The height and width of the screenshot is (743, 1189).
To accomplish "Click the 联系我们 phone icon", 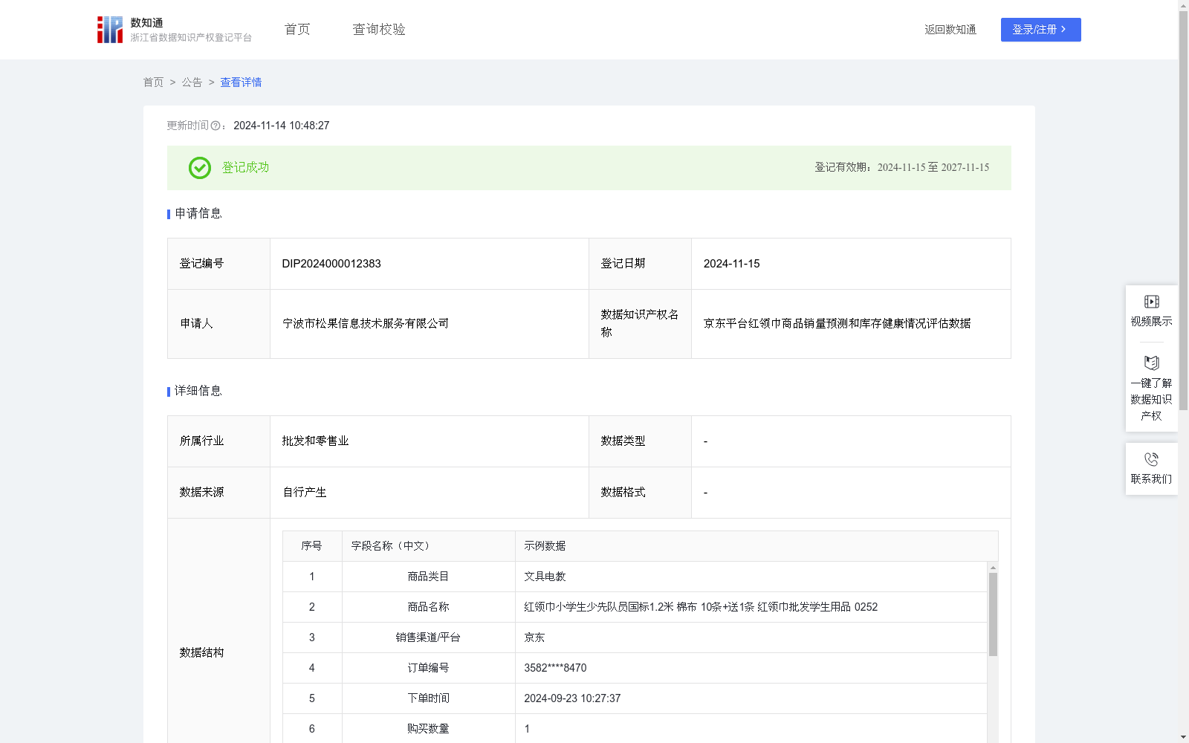I will pos(1151,459).
